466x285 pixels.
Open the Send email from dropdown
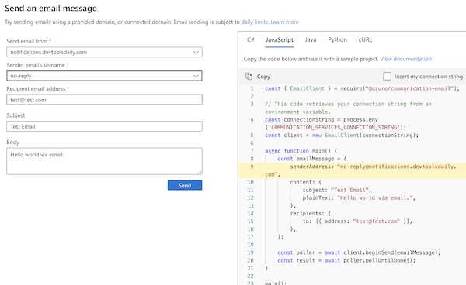104,52
